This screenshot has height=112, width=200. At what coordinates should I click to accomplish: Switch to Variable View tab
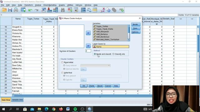(17, 100)
